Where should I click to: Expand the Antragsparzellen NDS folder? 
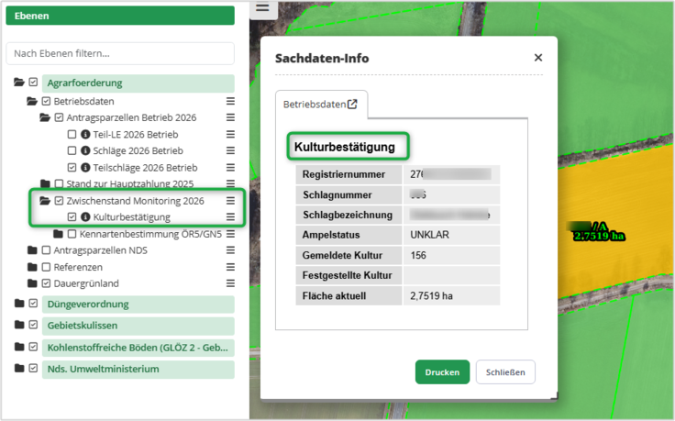(32, 250)
